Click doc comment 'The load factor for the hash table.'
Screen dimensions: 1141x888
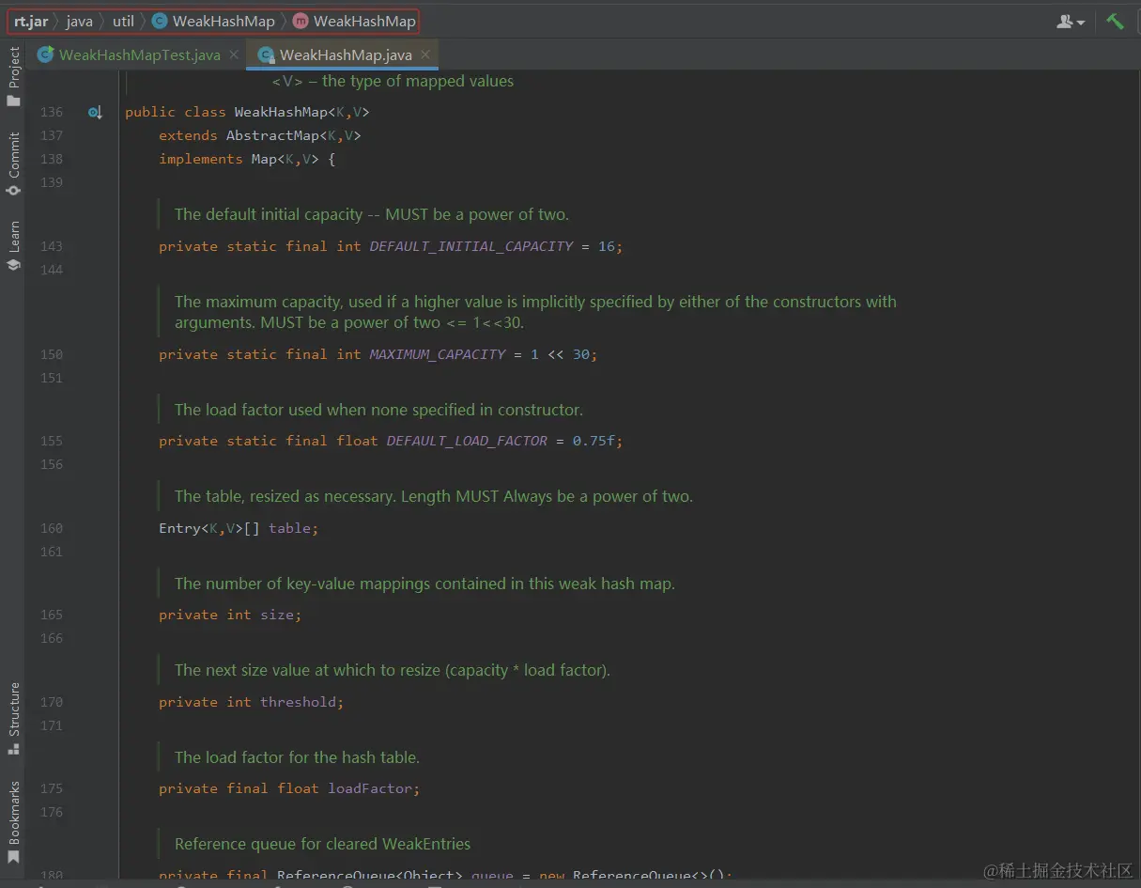pos(297,757)
